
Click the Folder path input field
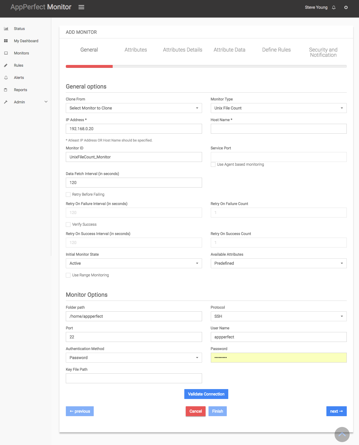pyautogui.click(x=134, y=316)
